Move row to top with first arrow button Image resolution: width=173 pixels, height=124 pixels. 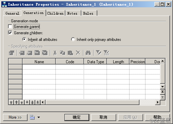[11, 102]
